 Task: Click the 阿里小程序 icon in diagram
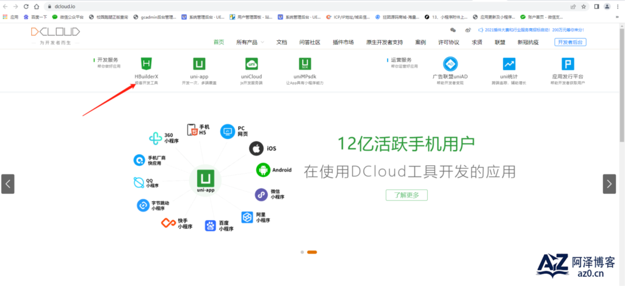pyautogui.click(x=247, y=217)
